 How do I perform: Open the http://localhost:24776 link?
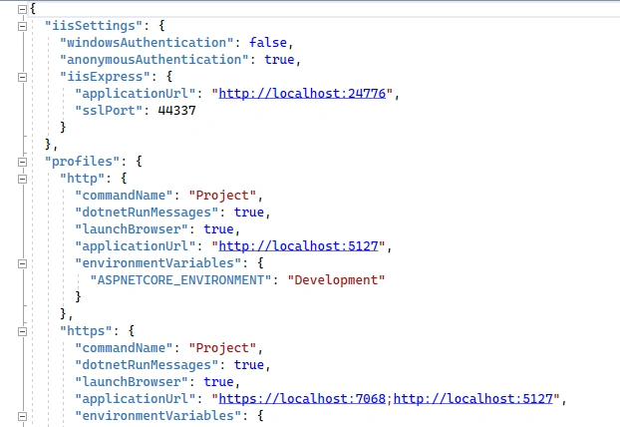point(302,94)
